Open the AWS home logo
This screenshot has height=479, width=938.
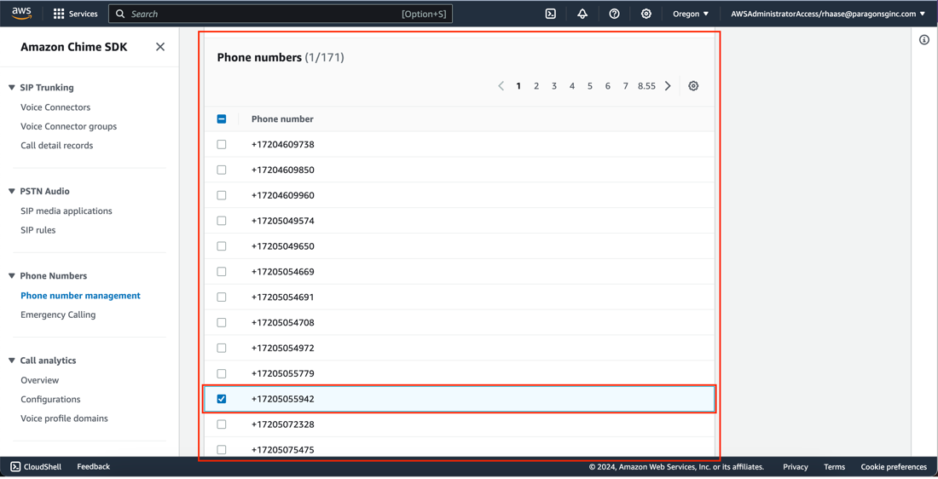(21, 13)
